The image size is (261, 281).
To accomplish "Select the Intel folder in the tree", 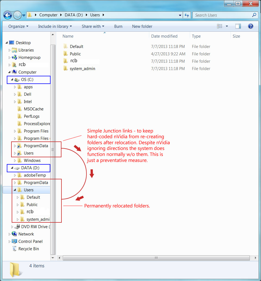I will (x=28, y=102).
